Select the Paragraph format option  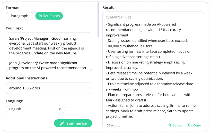click(20, 16)
